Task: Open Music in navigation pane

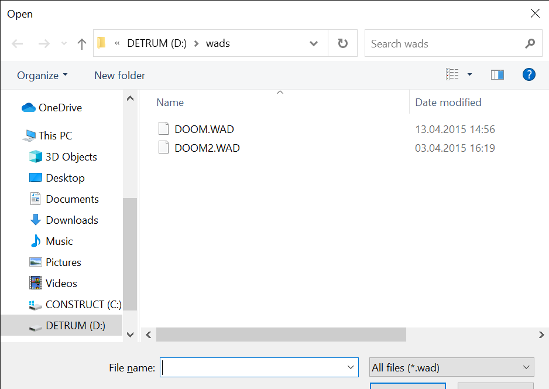Action: 59,241
